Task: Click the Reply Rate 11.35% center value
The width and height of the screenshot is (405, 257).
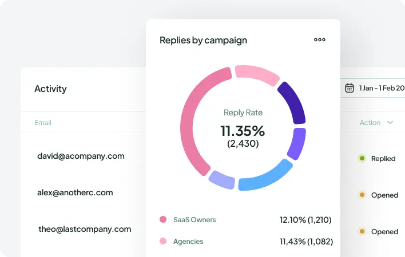Action: [x=243, y=130]
